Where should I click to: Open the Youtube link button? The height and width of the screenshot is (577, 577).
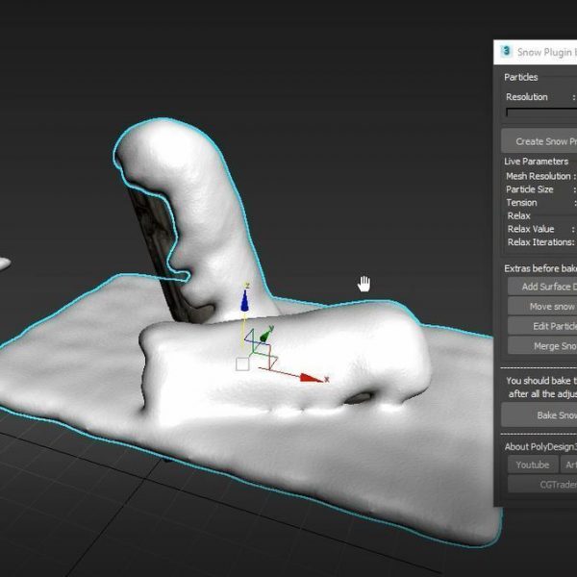pos(532,464)
